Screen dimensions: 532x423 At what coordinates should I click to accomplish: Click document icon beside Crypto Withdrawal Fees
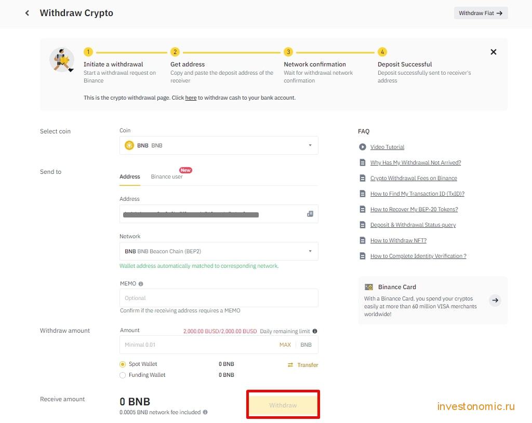[362, 179]
